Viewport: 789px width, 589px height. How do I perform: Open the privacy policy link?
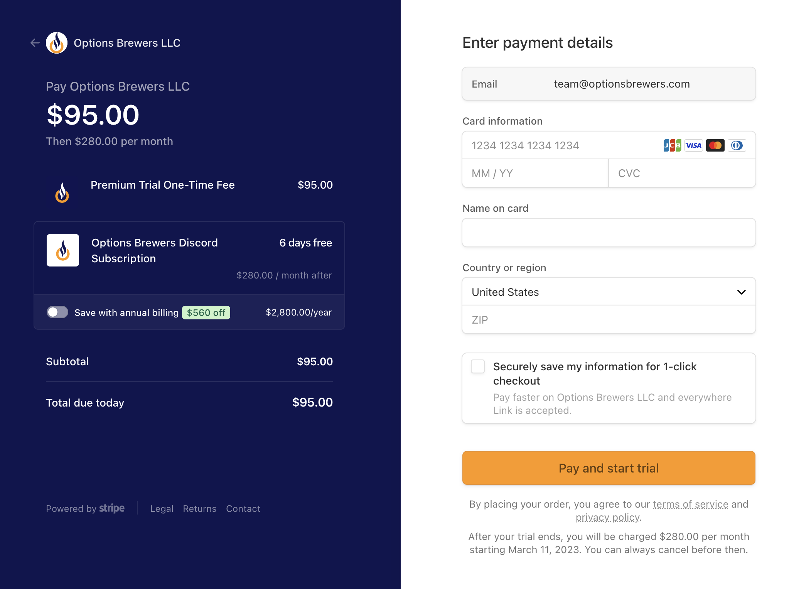pyautogui.click(x=608, y=517)
